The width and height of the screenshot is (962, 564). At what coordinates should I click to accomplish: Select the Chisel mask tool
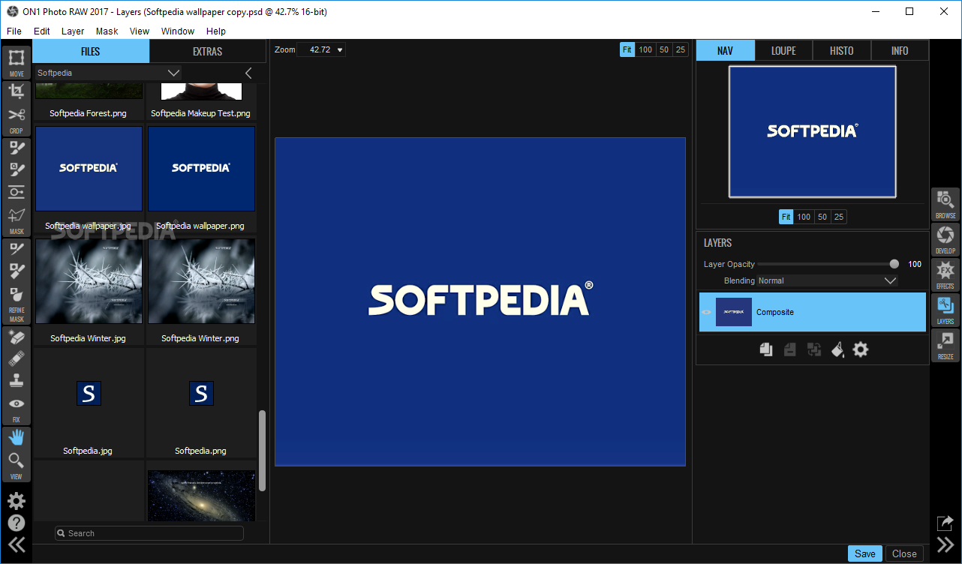point(17,271)
